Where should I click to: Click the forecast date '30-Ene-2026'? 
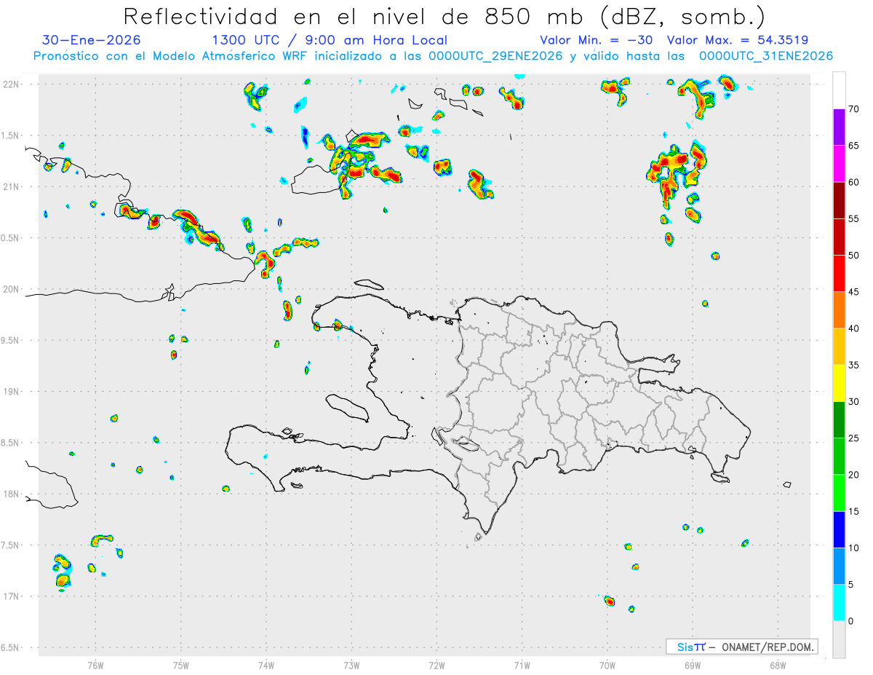pyautogui.click(x=92, y=40)
